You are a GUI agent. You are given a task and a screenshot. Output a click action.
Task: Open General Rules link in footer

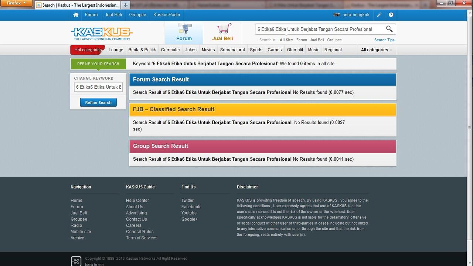click(140, 232)
